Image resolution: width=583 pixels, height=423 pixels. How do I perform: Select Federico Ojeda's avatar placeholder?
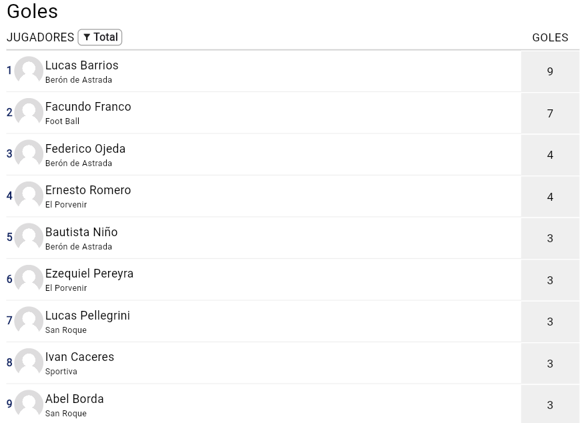click(29, 154)
